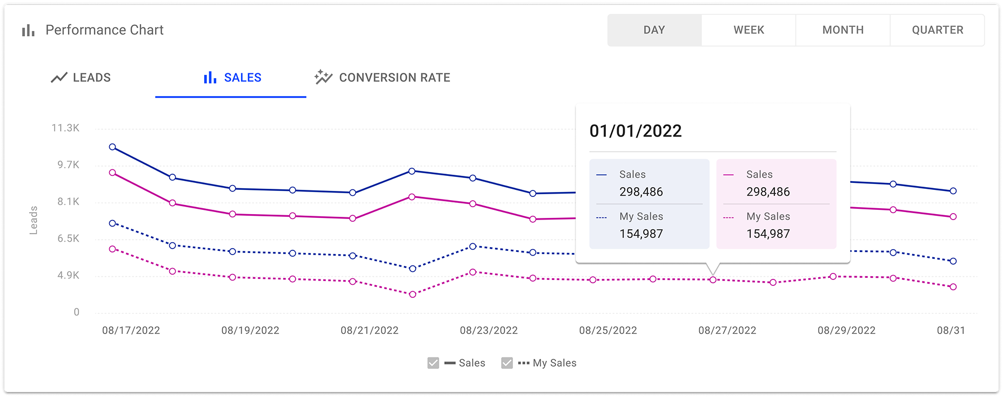The image size is (1003, 397).
Task: Click the Performance Chart bar icon
Action: 28,30
